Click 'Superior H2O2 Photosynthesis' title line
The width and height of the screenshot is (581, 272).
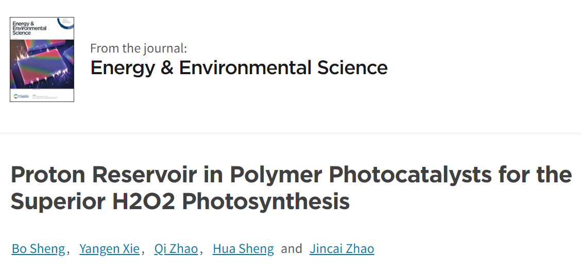pos(180,201)
